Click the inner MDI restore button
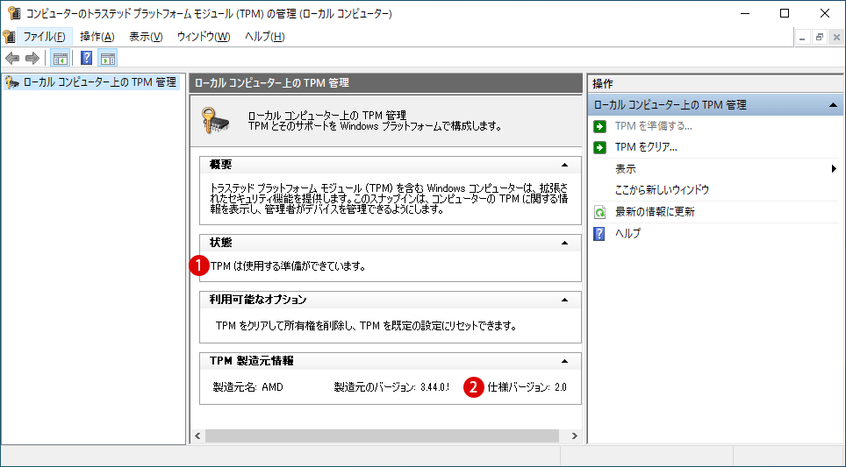Screen dimensions: 846x467 [x=820, y=37]
